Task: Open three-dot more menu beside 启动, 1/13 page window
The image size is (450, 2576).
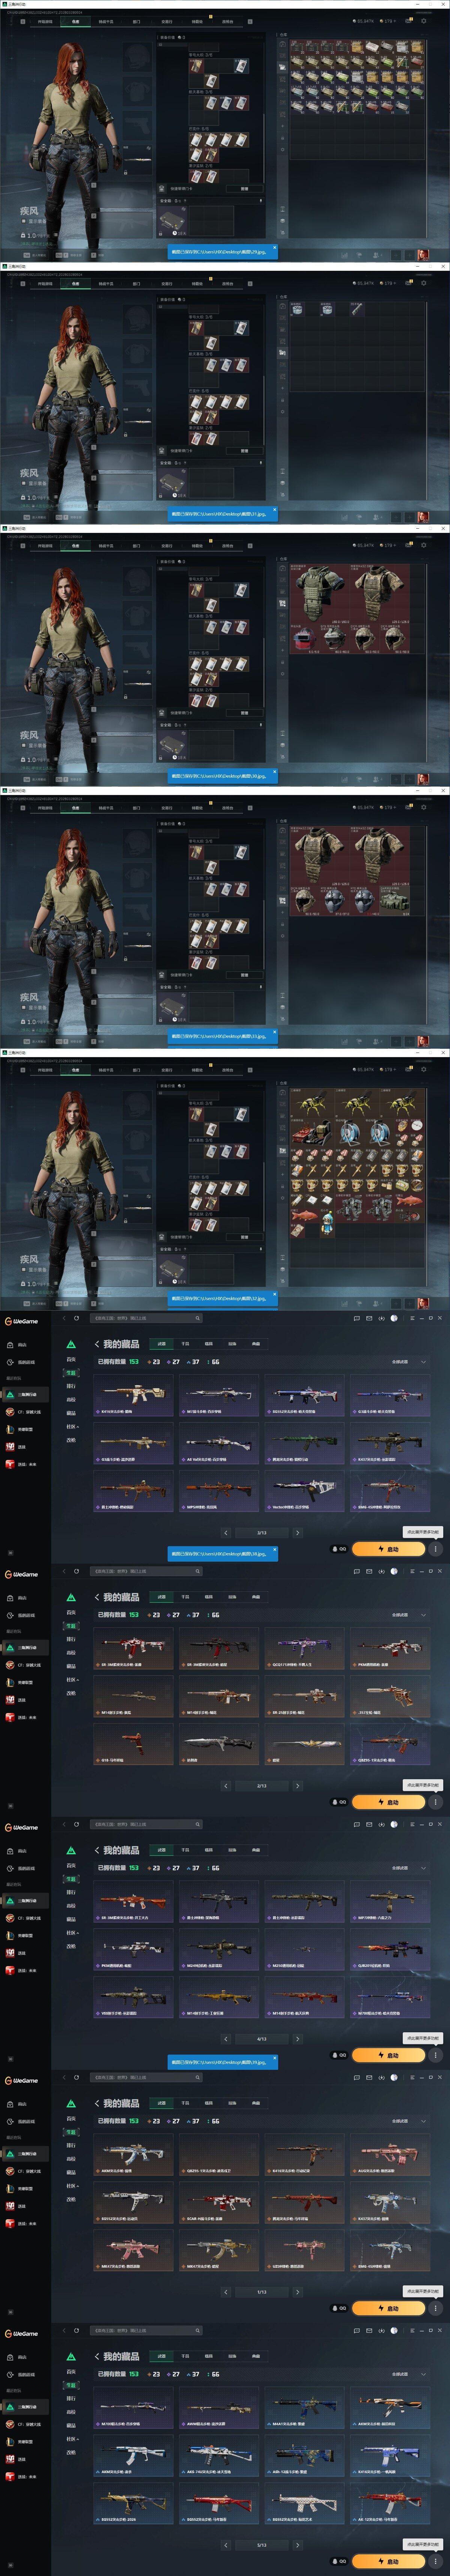Action: click(435, 2308)
